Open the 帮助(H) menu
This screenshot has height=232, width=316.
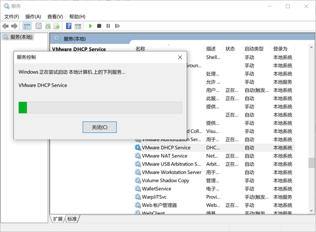[x=77, y=17]
